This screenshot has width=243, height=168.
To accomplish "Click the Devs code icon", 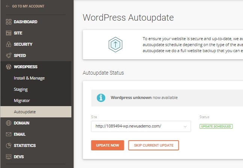I will (x=9, y=157).
